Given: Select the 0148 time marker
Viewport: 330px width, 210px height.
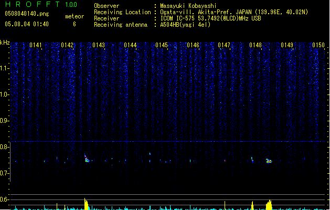Looking at the screenshot, I should [x=256, y=45].
